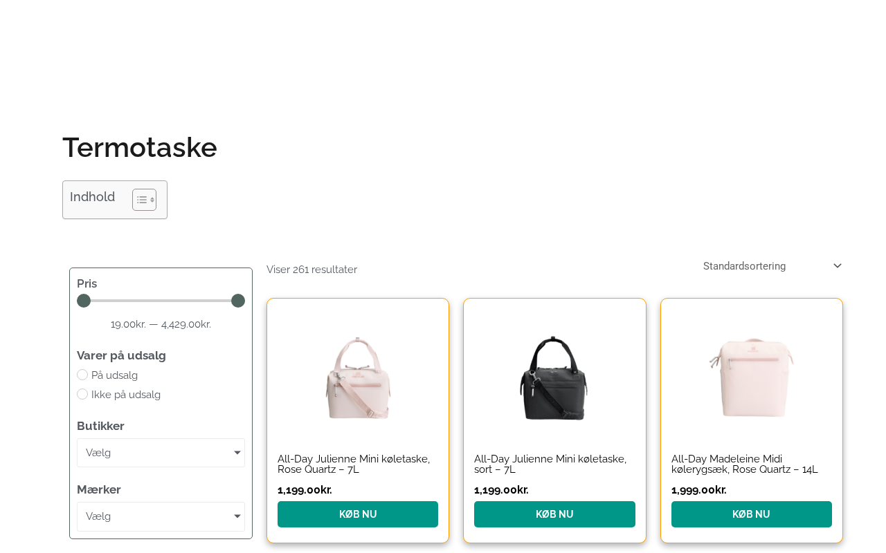Click the Indhold label in contents box
This screenshot has height=553, width=886.
pos(93,197)
